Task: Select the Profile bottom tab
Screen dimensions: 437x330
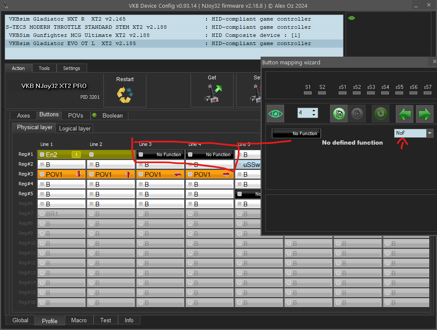Action: point(50,321)
